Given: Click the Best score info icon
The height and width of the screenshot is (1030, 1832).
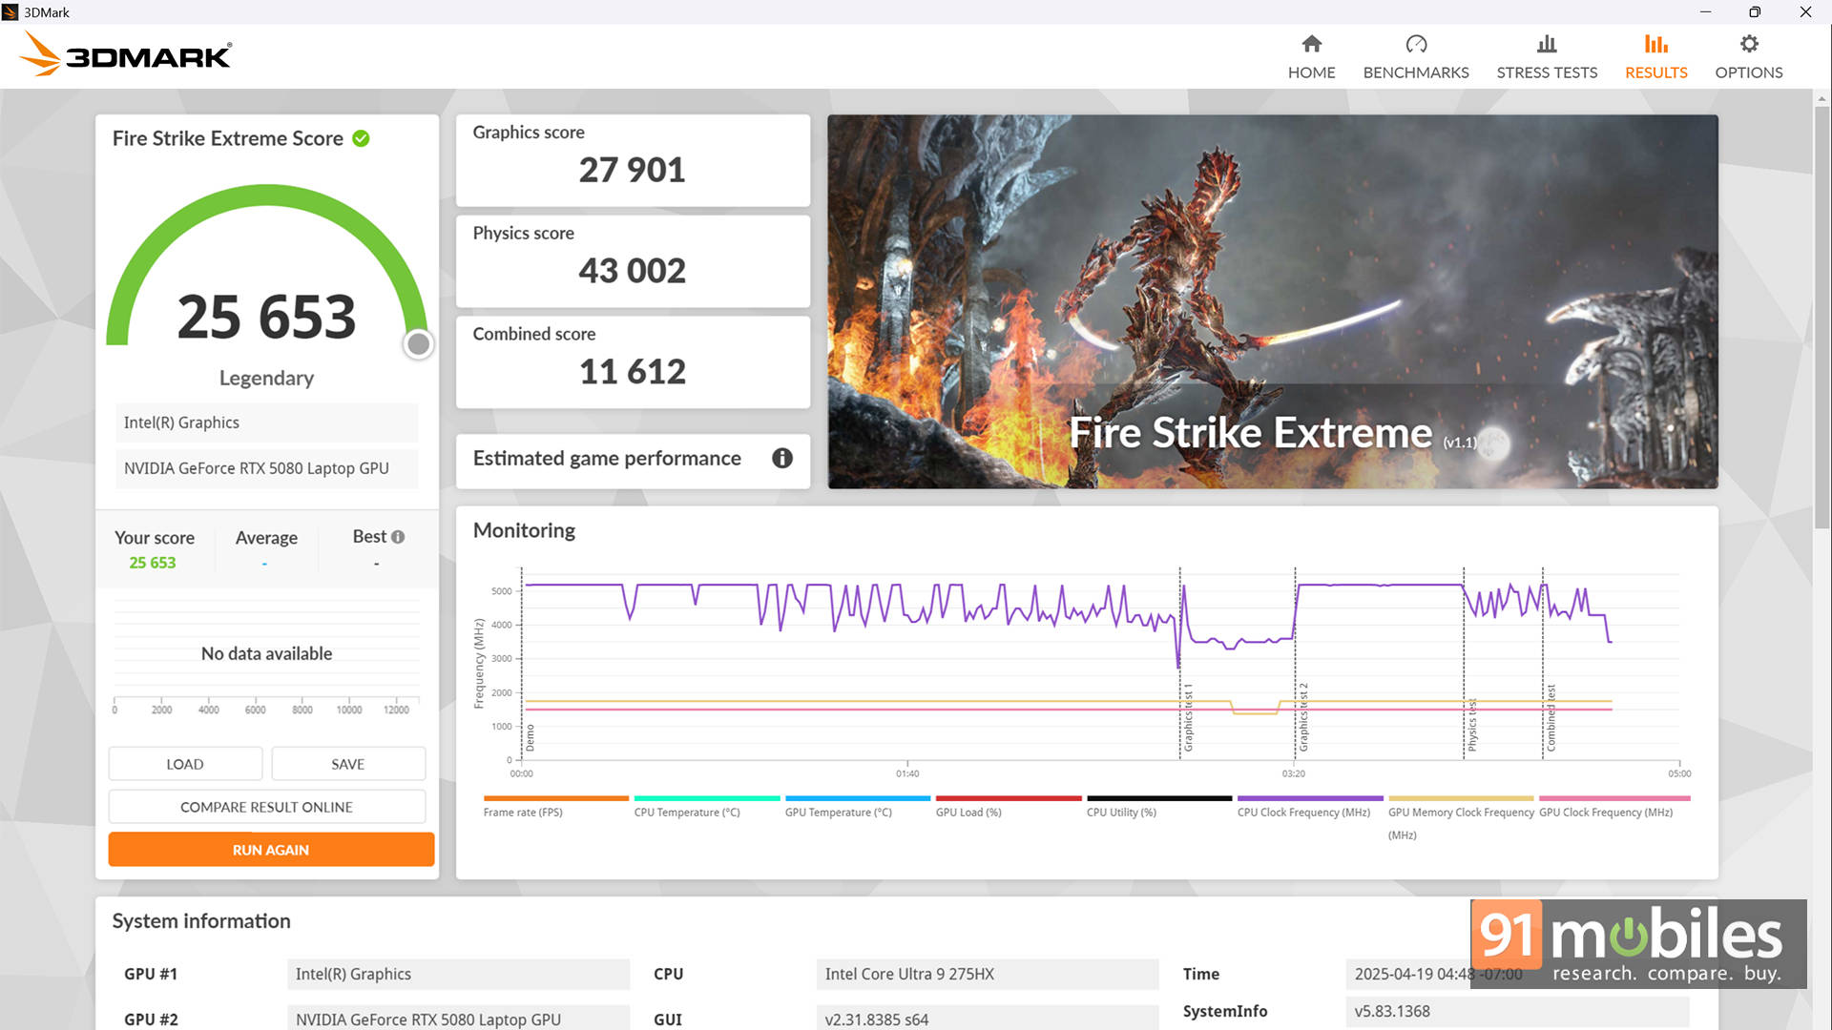Looking at the screenshot, I should (398, 537).
